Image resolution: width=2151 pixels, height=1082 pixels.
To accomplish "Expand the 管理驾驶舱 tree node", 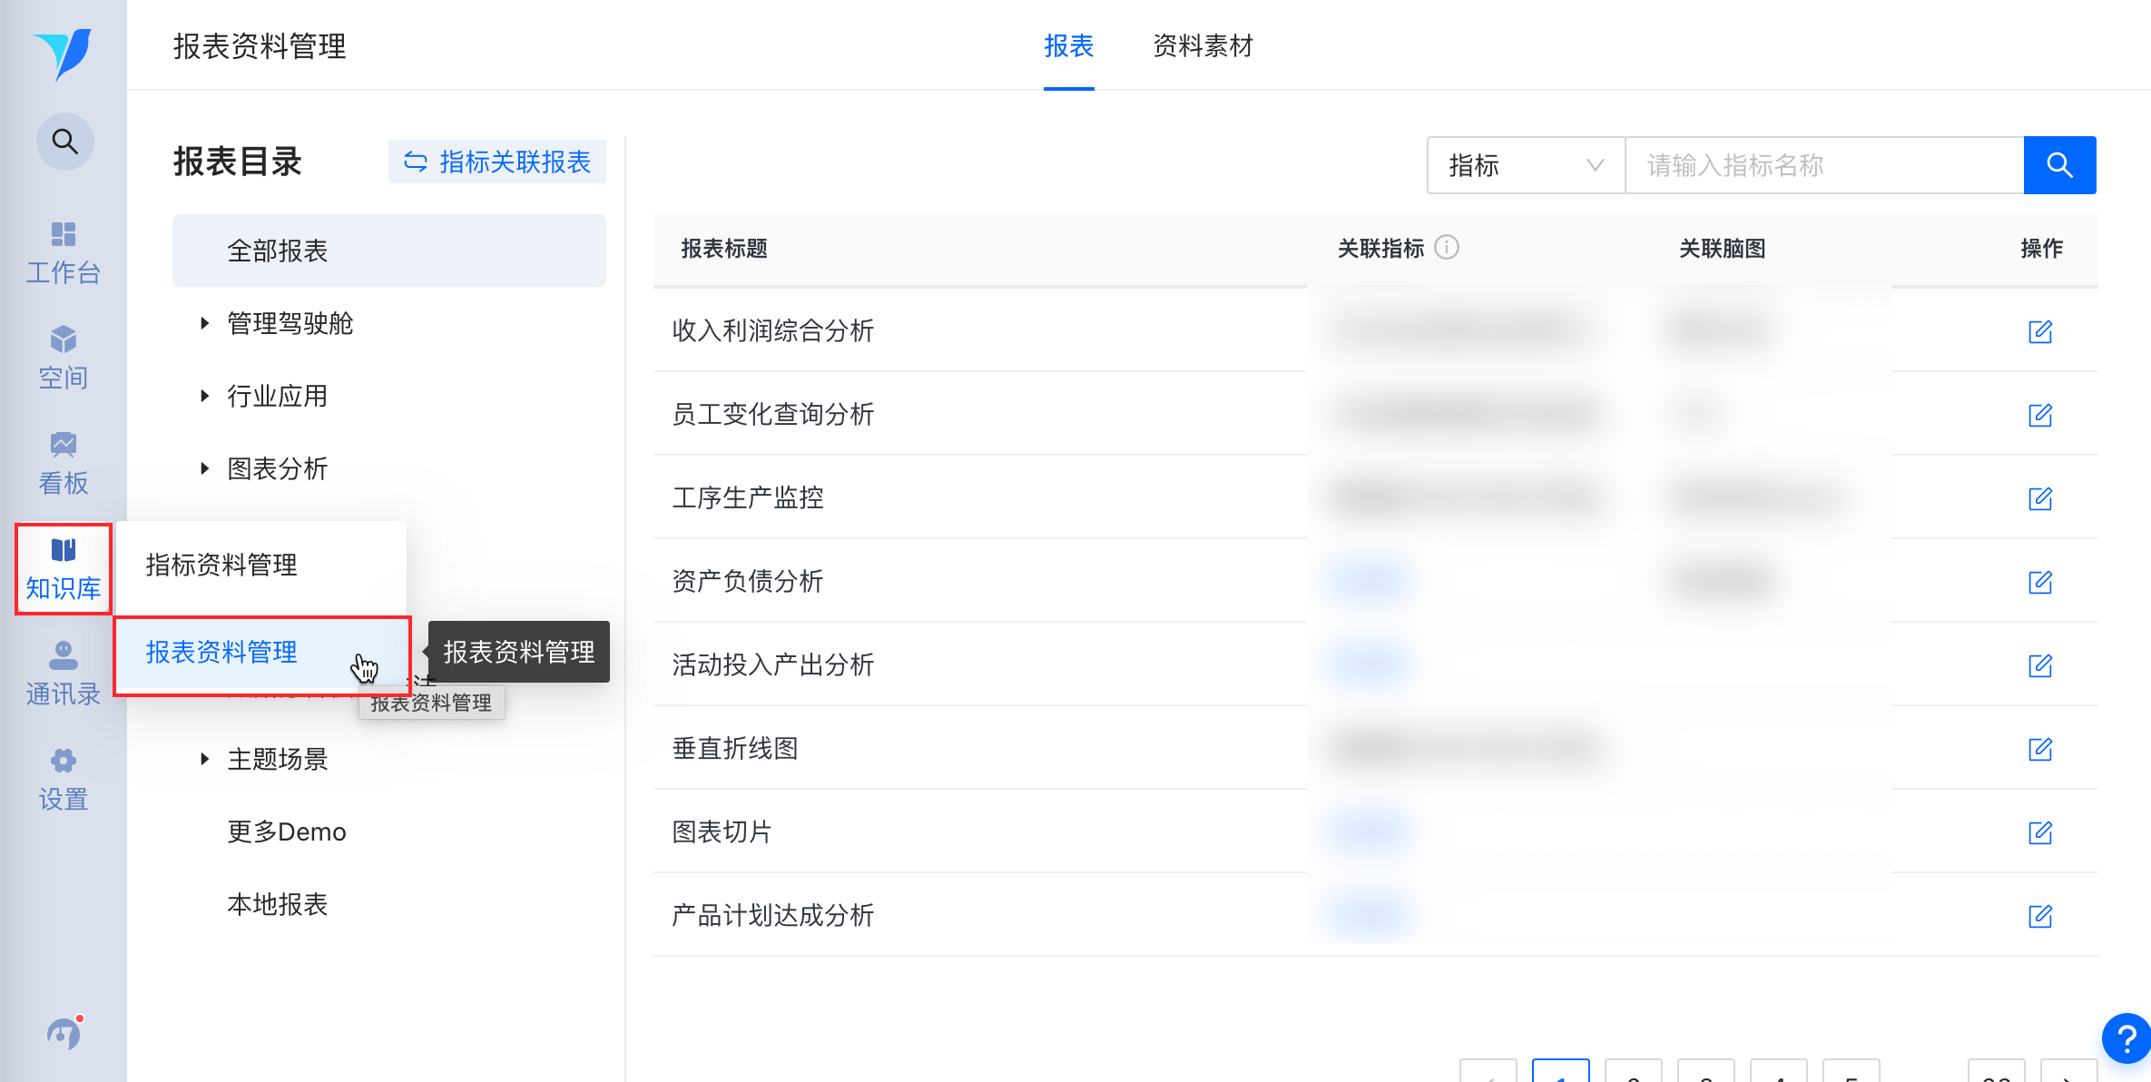I will 204,323.
